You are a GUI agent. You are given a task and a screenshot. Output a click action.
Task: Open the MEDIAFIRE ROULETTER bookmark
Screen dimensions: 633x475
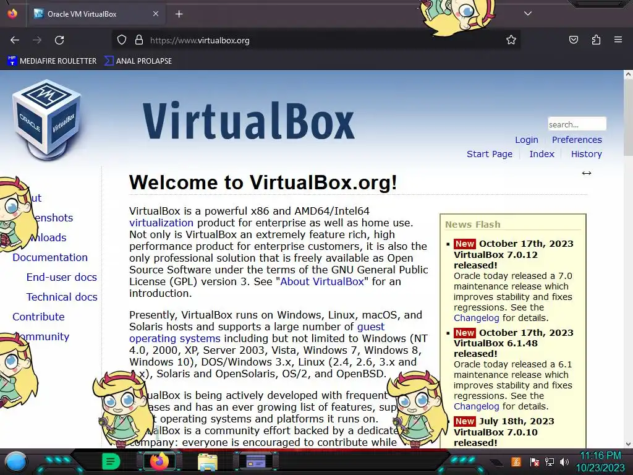[52, 61]
